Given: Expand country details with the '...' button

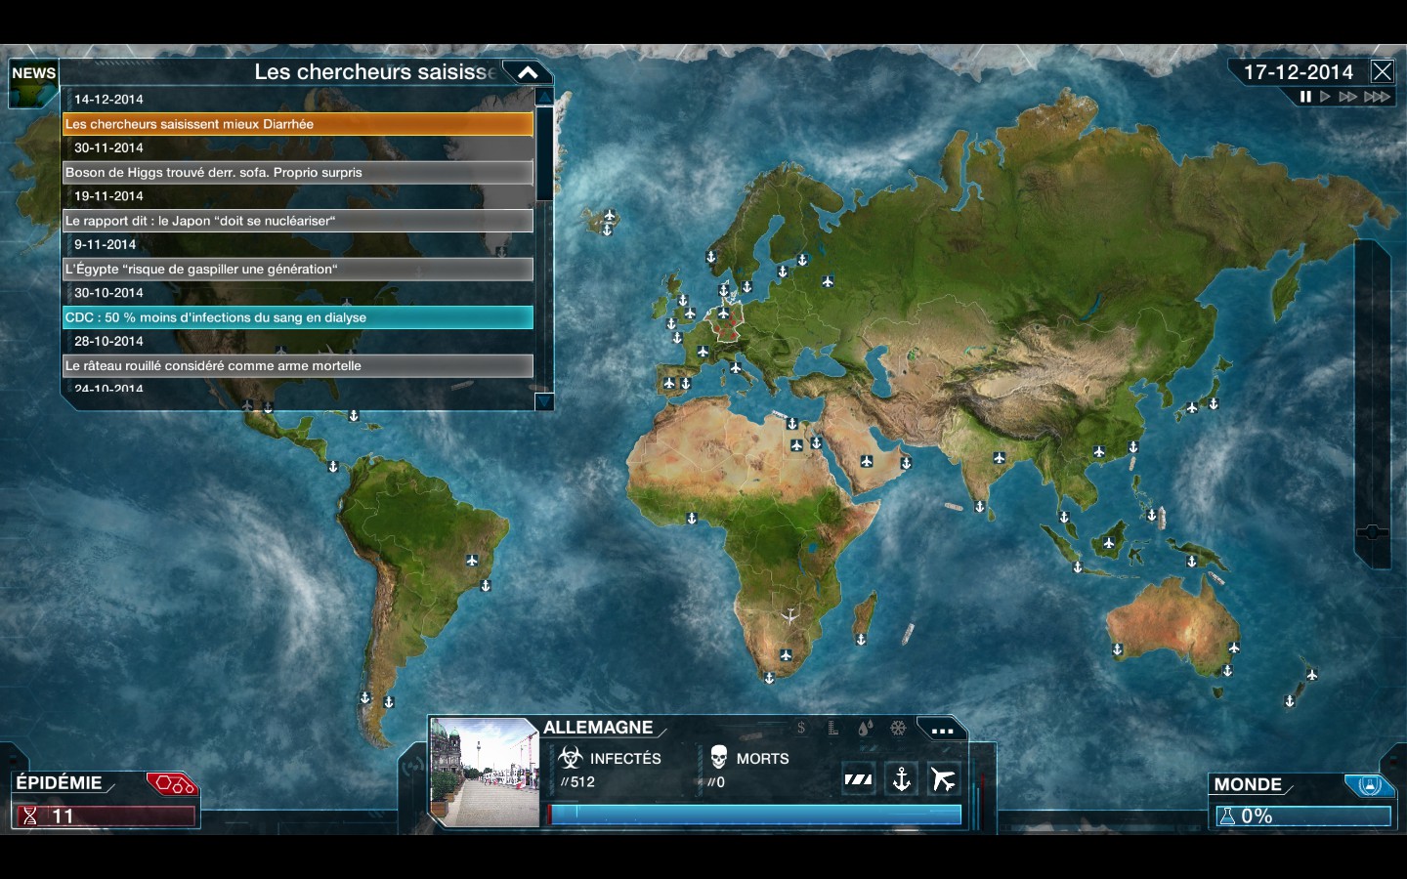Looking at the screenshot, I should pyautogui.click(x=942, y=730).
